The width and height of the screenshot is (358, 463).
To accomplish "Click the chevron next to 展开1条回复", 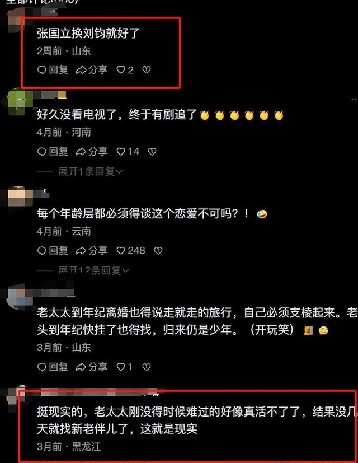I will click(119, 171).
